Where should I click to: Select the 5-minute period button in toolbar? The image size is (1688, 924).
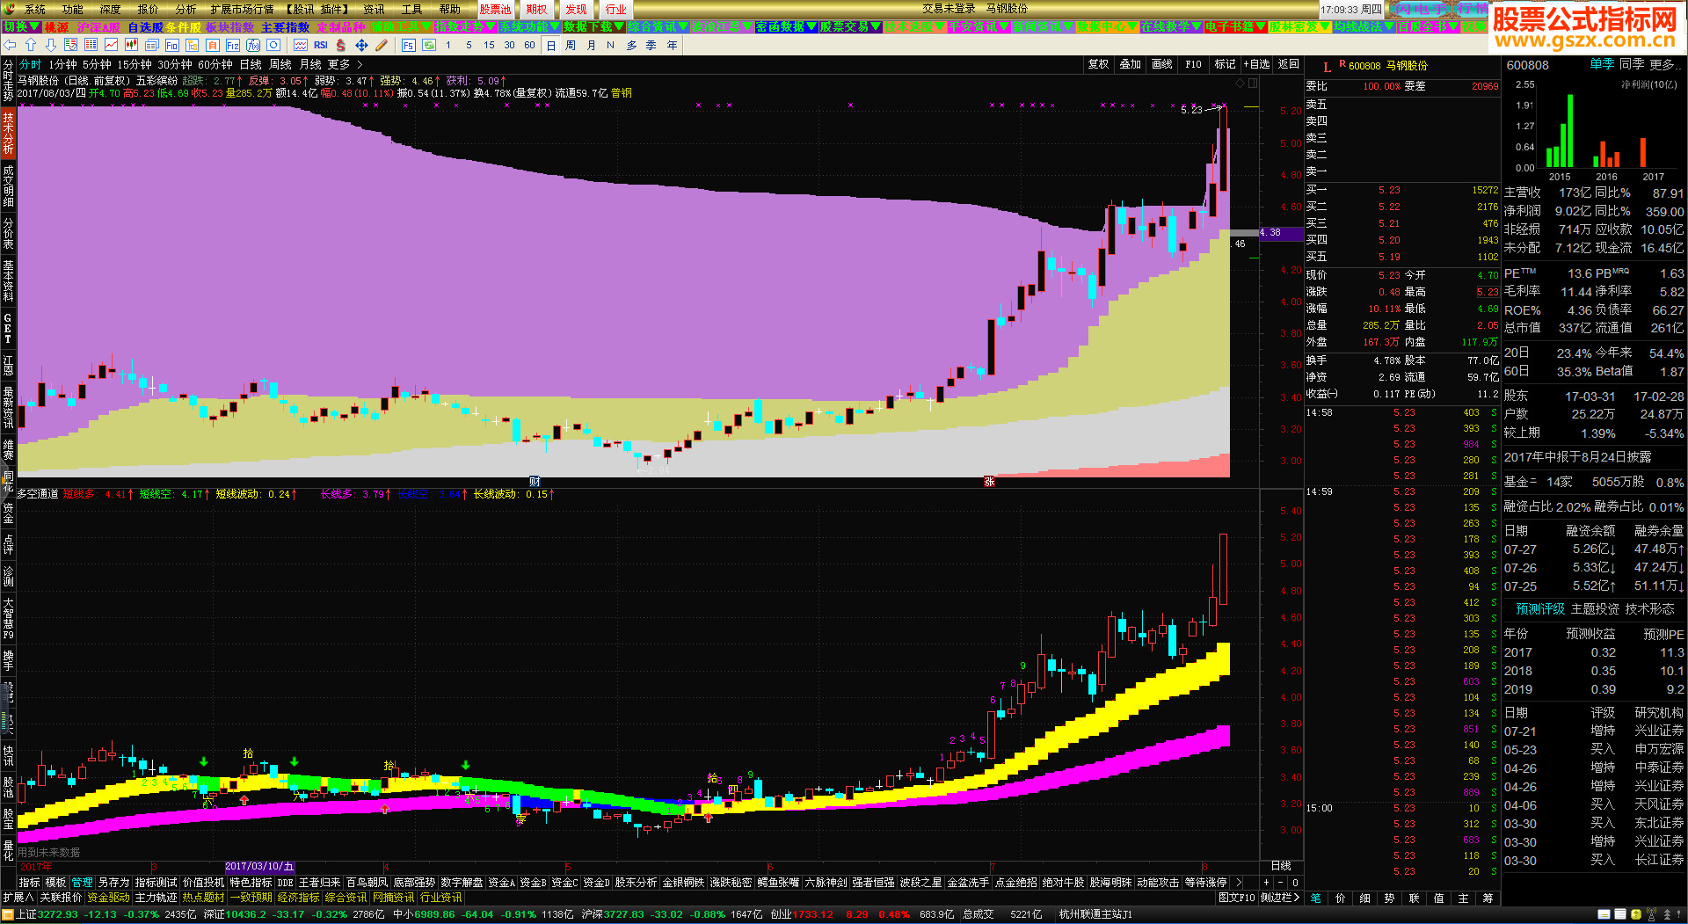click(469, 45)
